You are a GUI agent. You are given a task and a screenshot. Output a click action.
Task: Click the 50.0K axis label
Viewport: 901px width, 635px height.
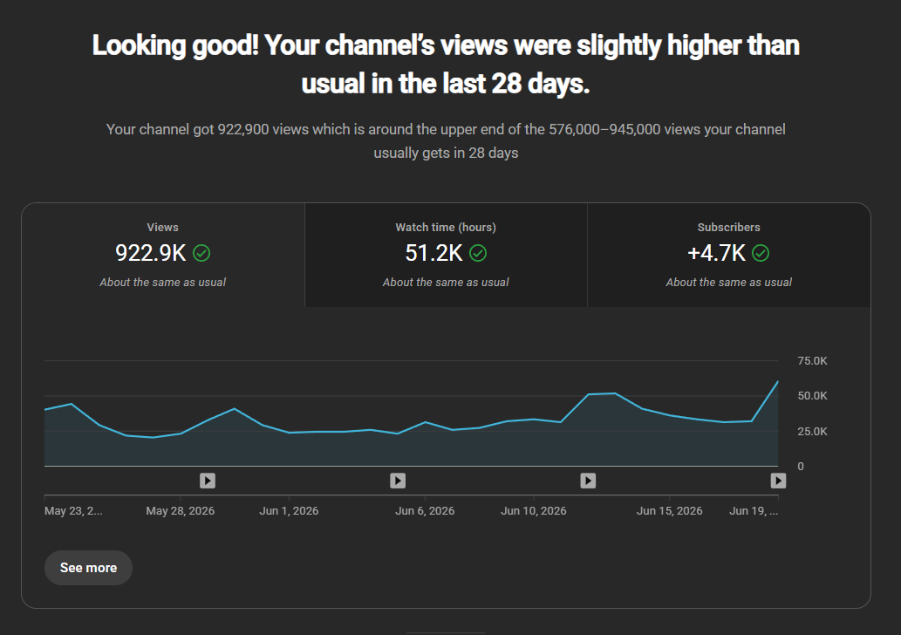(813, 396)
